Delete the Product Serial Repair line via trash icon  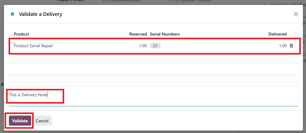pos(291,46)
